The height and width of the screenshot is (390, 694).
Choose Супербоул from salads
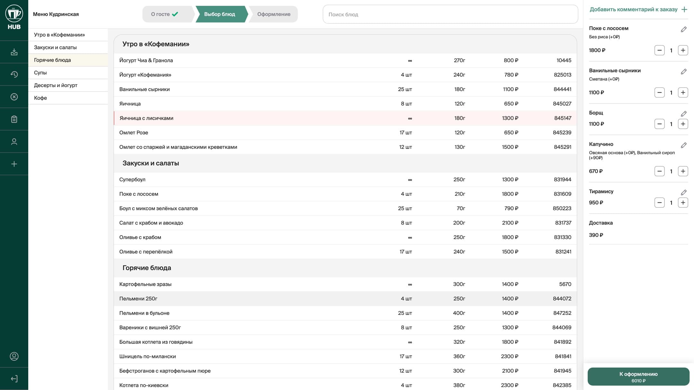[345, 179]
